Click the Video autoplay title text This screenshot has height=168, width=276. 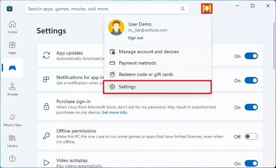click(72, 160)
